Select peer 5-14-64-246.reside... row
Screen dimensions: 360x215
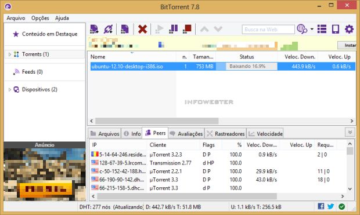click(218, 155)
